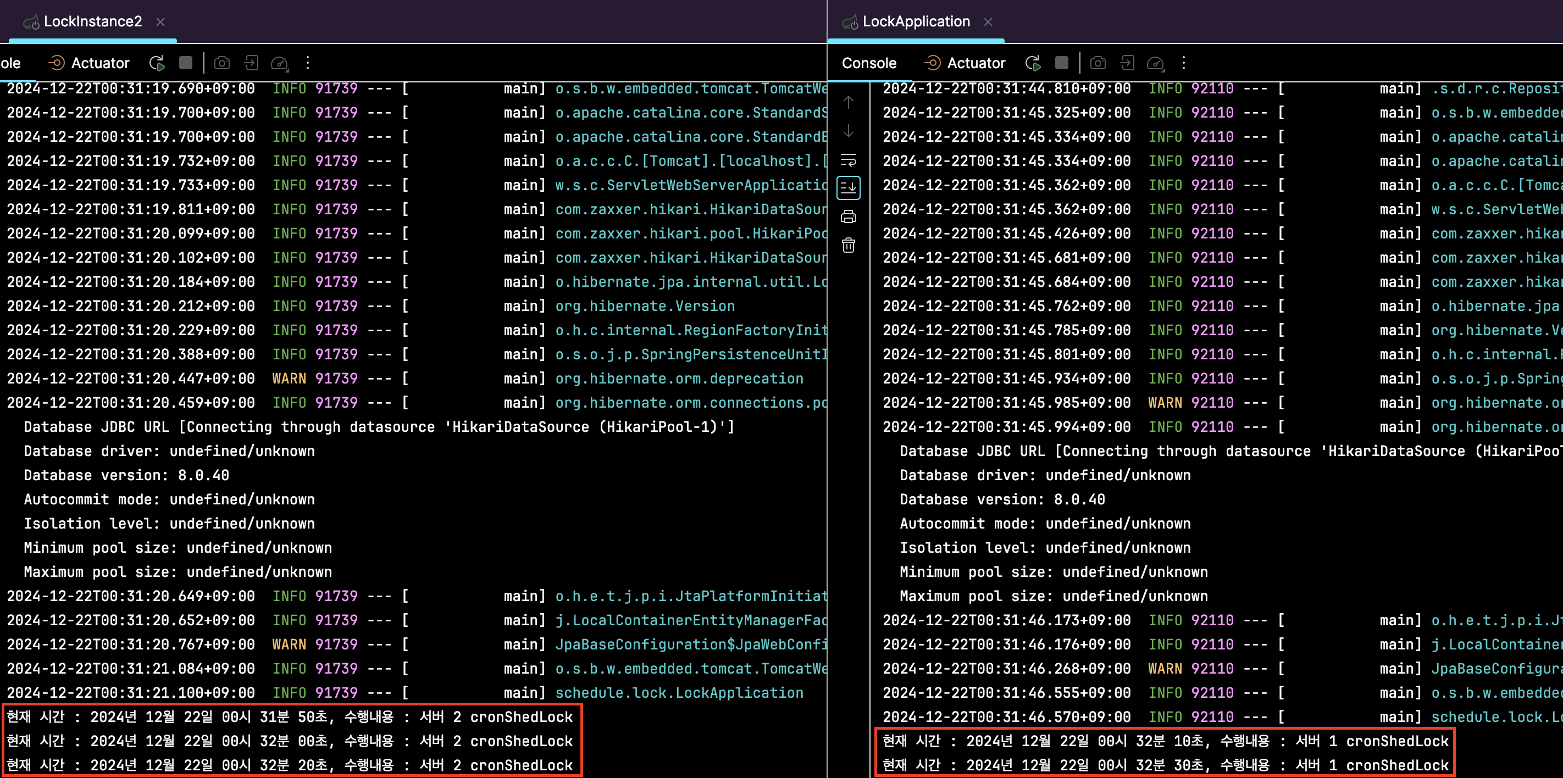Rerun LockInstance2 with the rerun icon
The image size is (1563, 778).
tap(157, 63)
